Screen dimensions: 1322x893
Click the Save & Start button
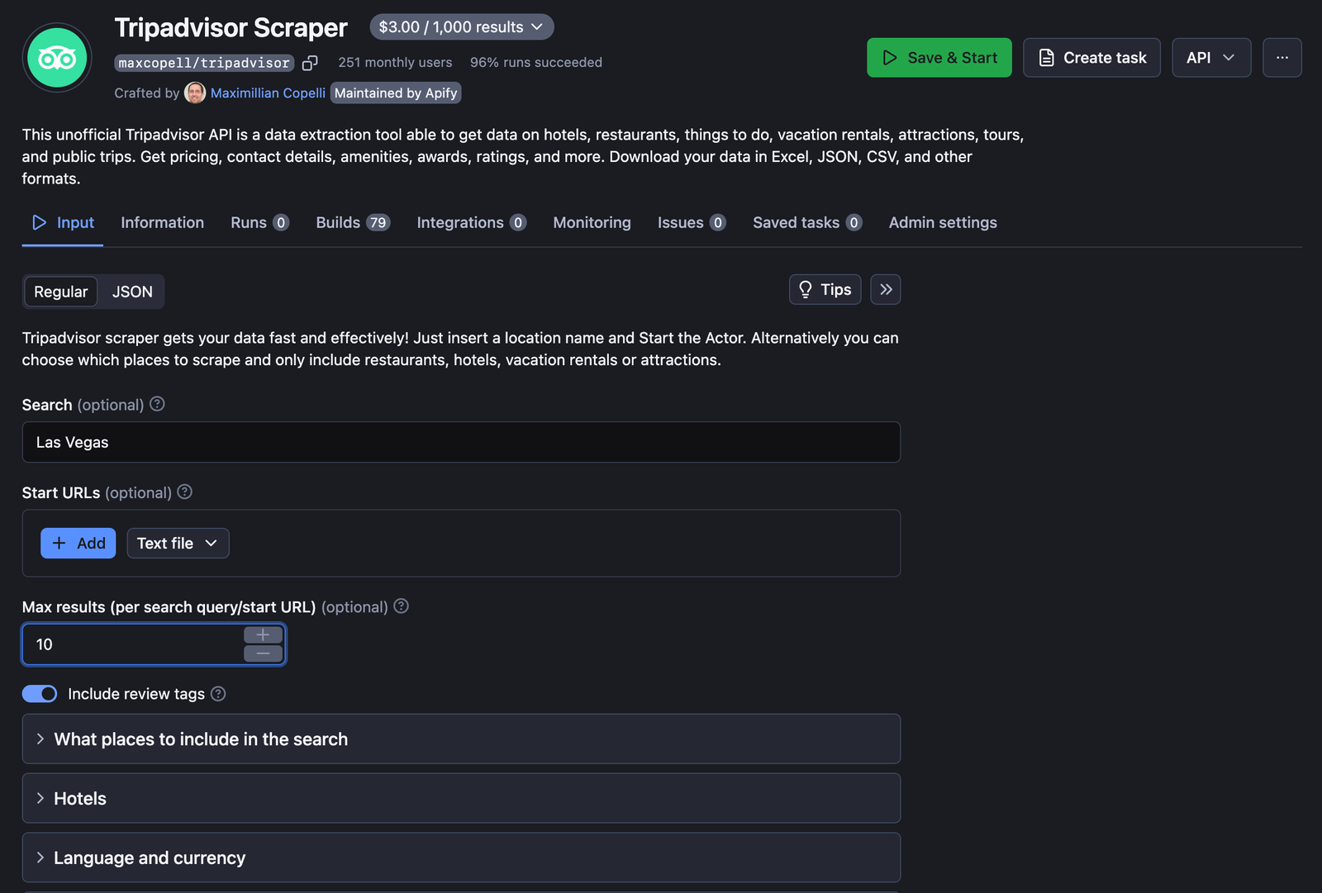coord(939,57)
